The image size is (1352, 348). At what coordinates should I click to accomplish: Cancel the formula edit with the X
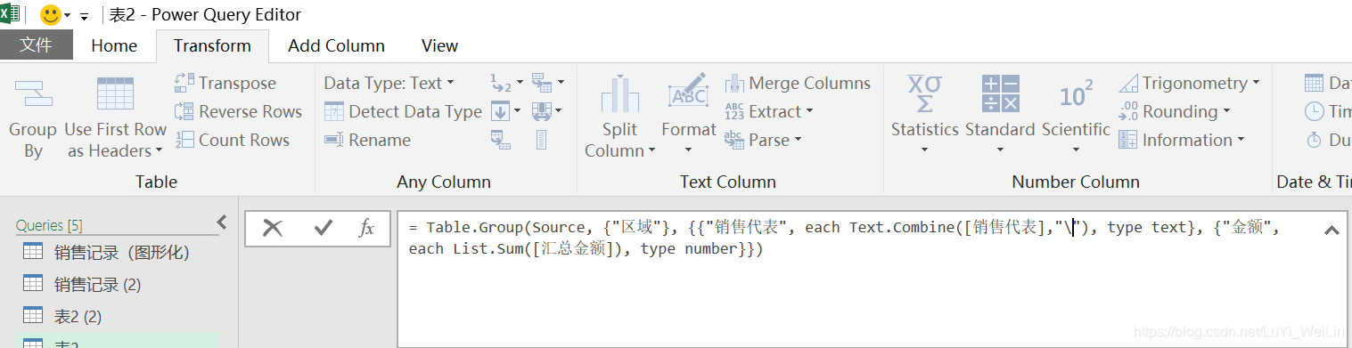pyautogui.click(x=273, y=228)
